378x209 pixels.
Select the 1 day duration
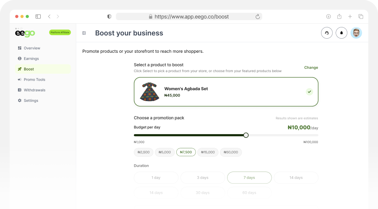coord(156,178)
